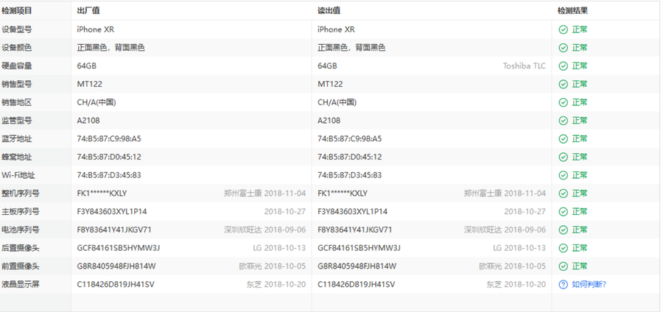Select the 硬盘容量 row label
This screenshot has height=312, width=663.
(16, 66)
